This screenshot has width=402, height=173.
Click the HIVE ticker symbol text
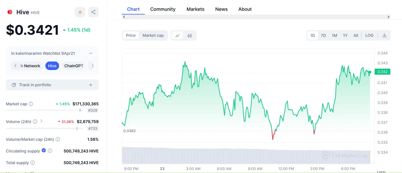point(35,13)
